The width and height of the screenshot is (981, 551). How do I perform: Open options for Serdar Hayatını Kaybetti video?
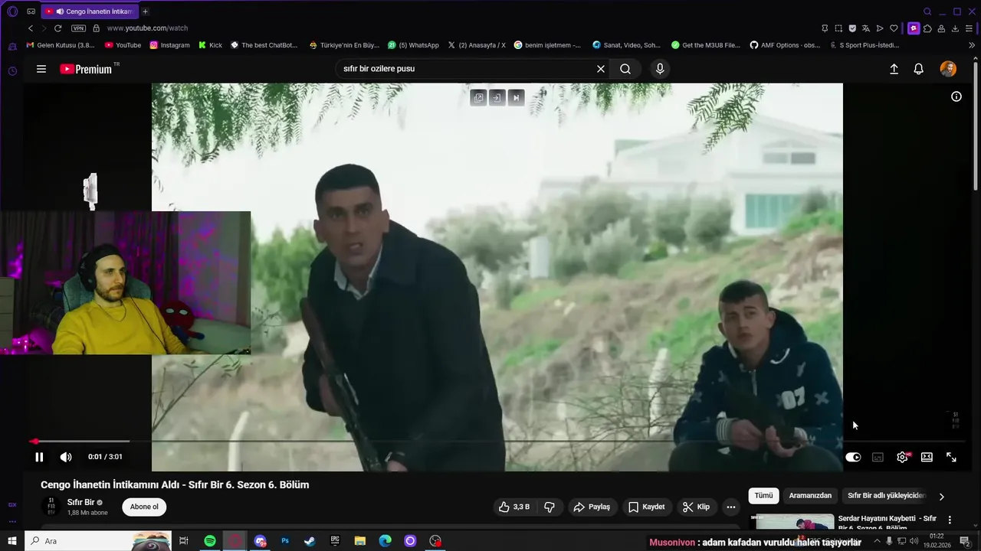[950, 520]
